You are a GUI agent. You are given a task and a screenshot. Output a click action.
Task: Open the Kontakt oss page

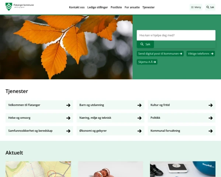(77, 7)
